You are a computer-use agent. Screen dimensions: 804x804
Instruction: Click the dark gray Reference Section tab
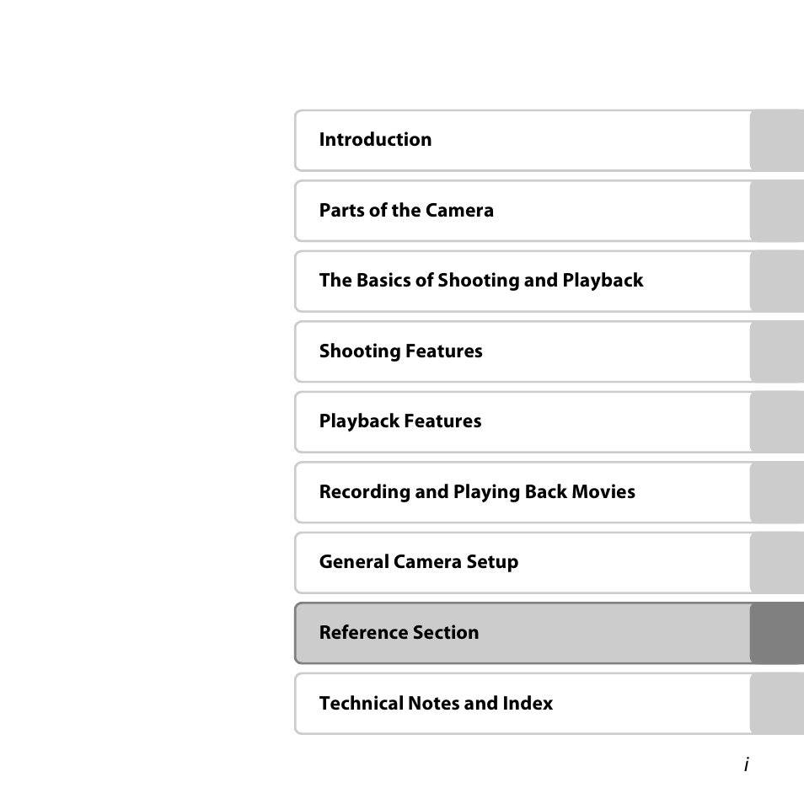click(777, 633)
